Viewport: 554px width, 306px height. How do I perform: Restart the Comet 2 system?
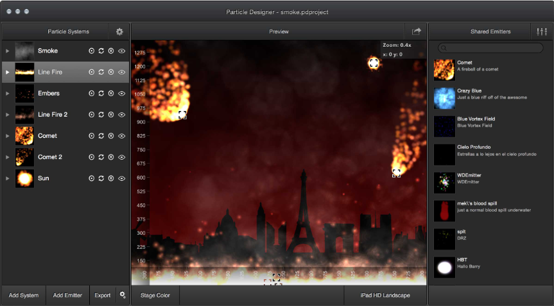click(101, 157)
